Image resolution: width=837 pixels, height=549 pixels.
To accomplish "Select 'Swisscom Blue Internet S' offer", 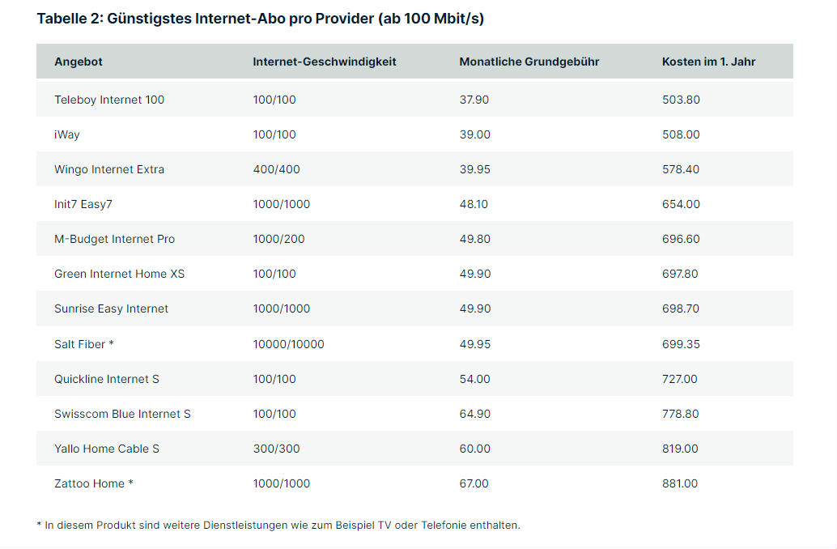I will 122,414.
